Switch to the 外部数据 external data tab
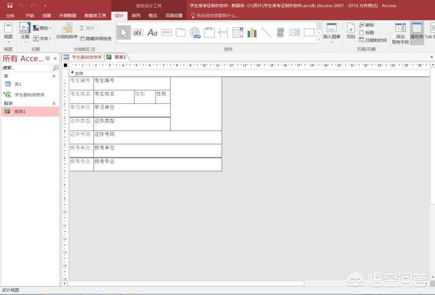 coord(67,16)
